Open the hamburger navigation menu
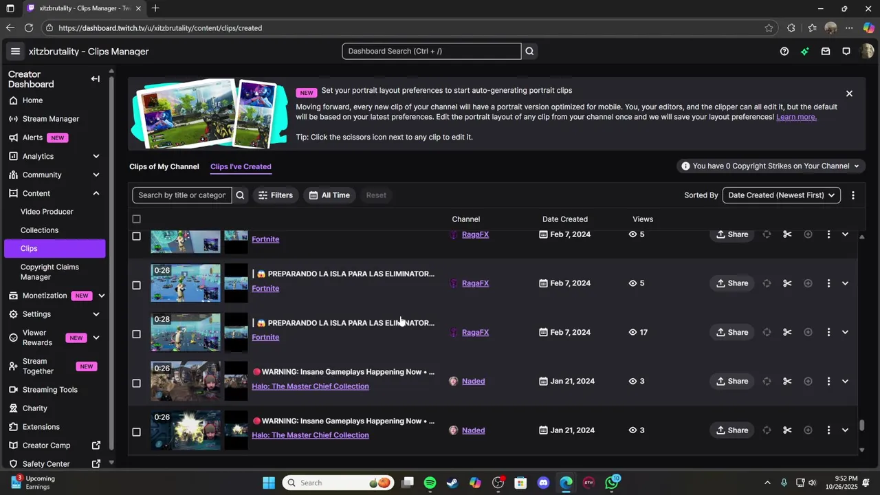This screenshot has height=495, width=880. pos(15,52)
